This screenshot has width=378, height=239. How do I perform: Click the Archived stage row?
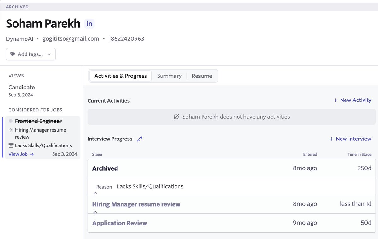click(x=232, y=168)
